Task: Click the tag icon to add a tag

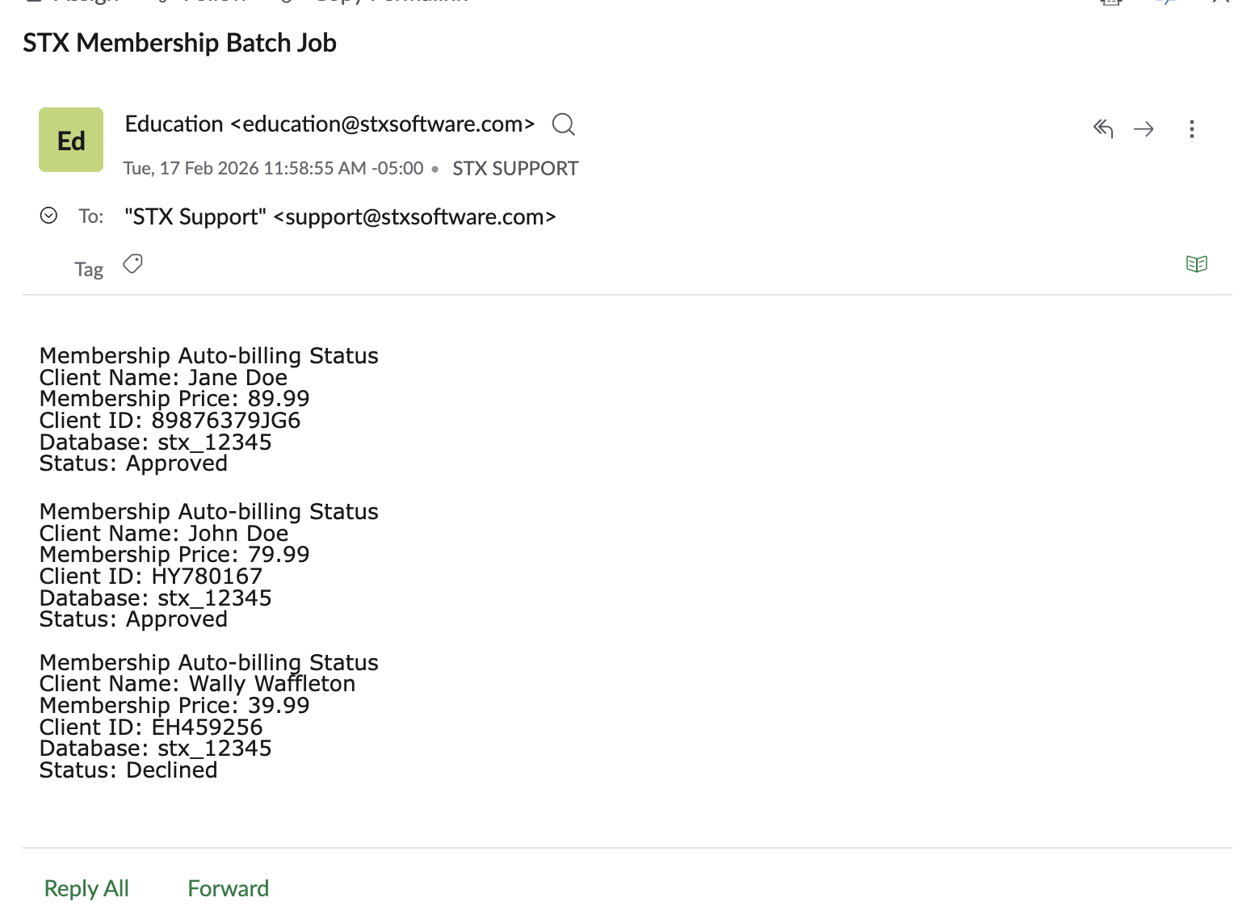Action: pos(133,264)
